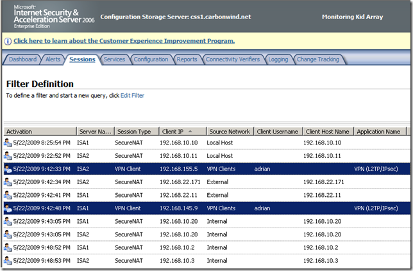This screenshot has width=413, height=271.
Task: Select client IP 192.168.145.9
Action: pyautogui.click(x=178, y=208)
